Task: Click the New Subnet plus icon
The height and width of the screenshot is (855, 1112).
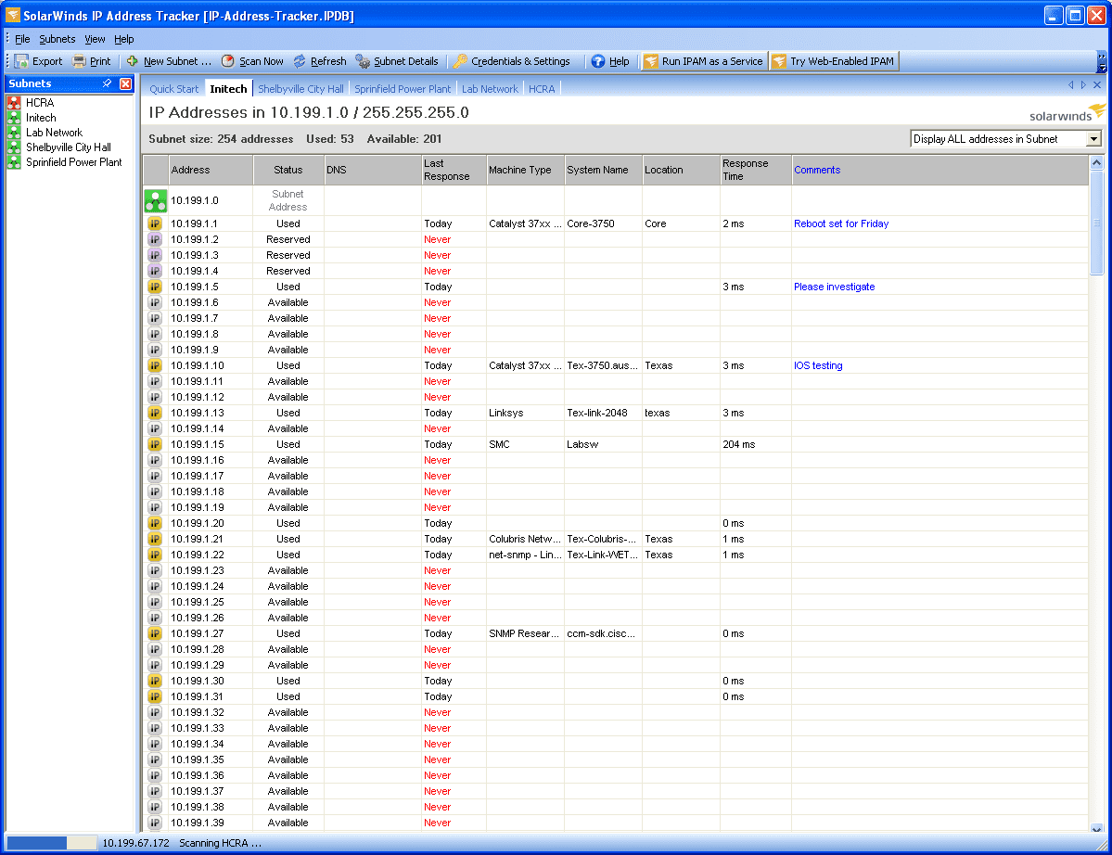Action: click(x=133, y=62)
